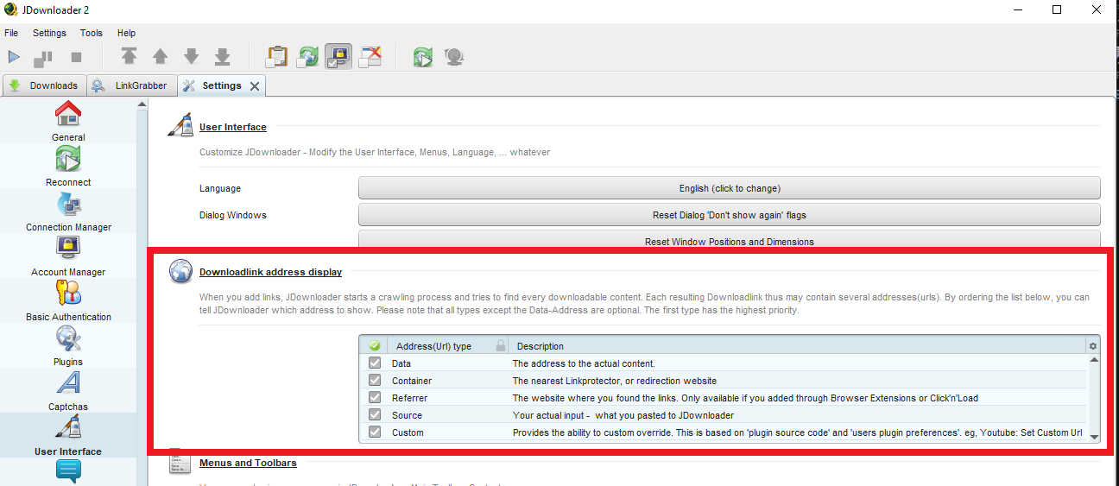Open the Help menu
The image size is (1119, 486).
tap(126, 33)
